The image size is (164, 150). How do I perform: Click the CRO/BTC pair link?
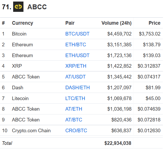tap(76, 131)
